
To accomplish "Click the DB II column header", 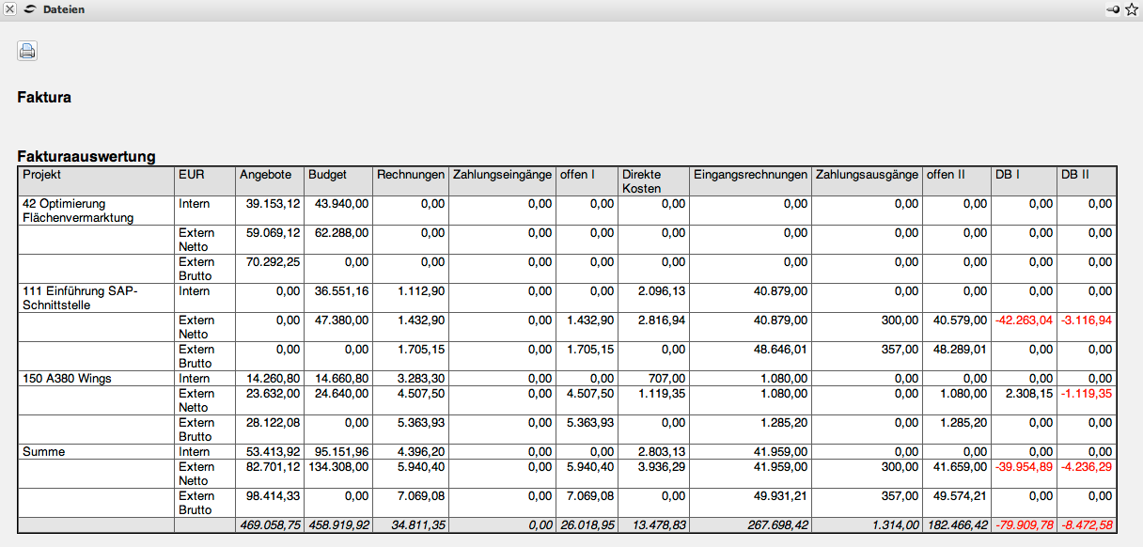I will coord(1074,175).
